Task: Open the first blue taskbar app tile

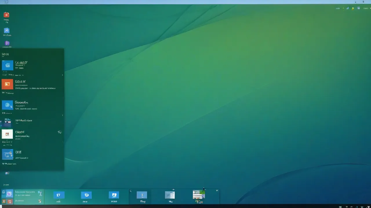Action: [x=59, y=195]
